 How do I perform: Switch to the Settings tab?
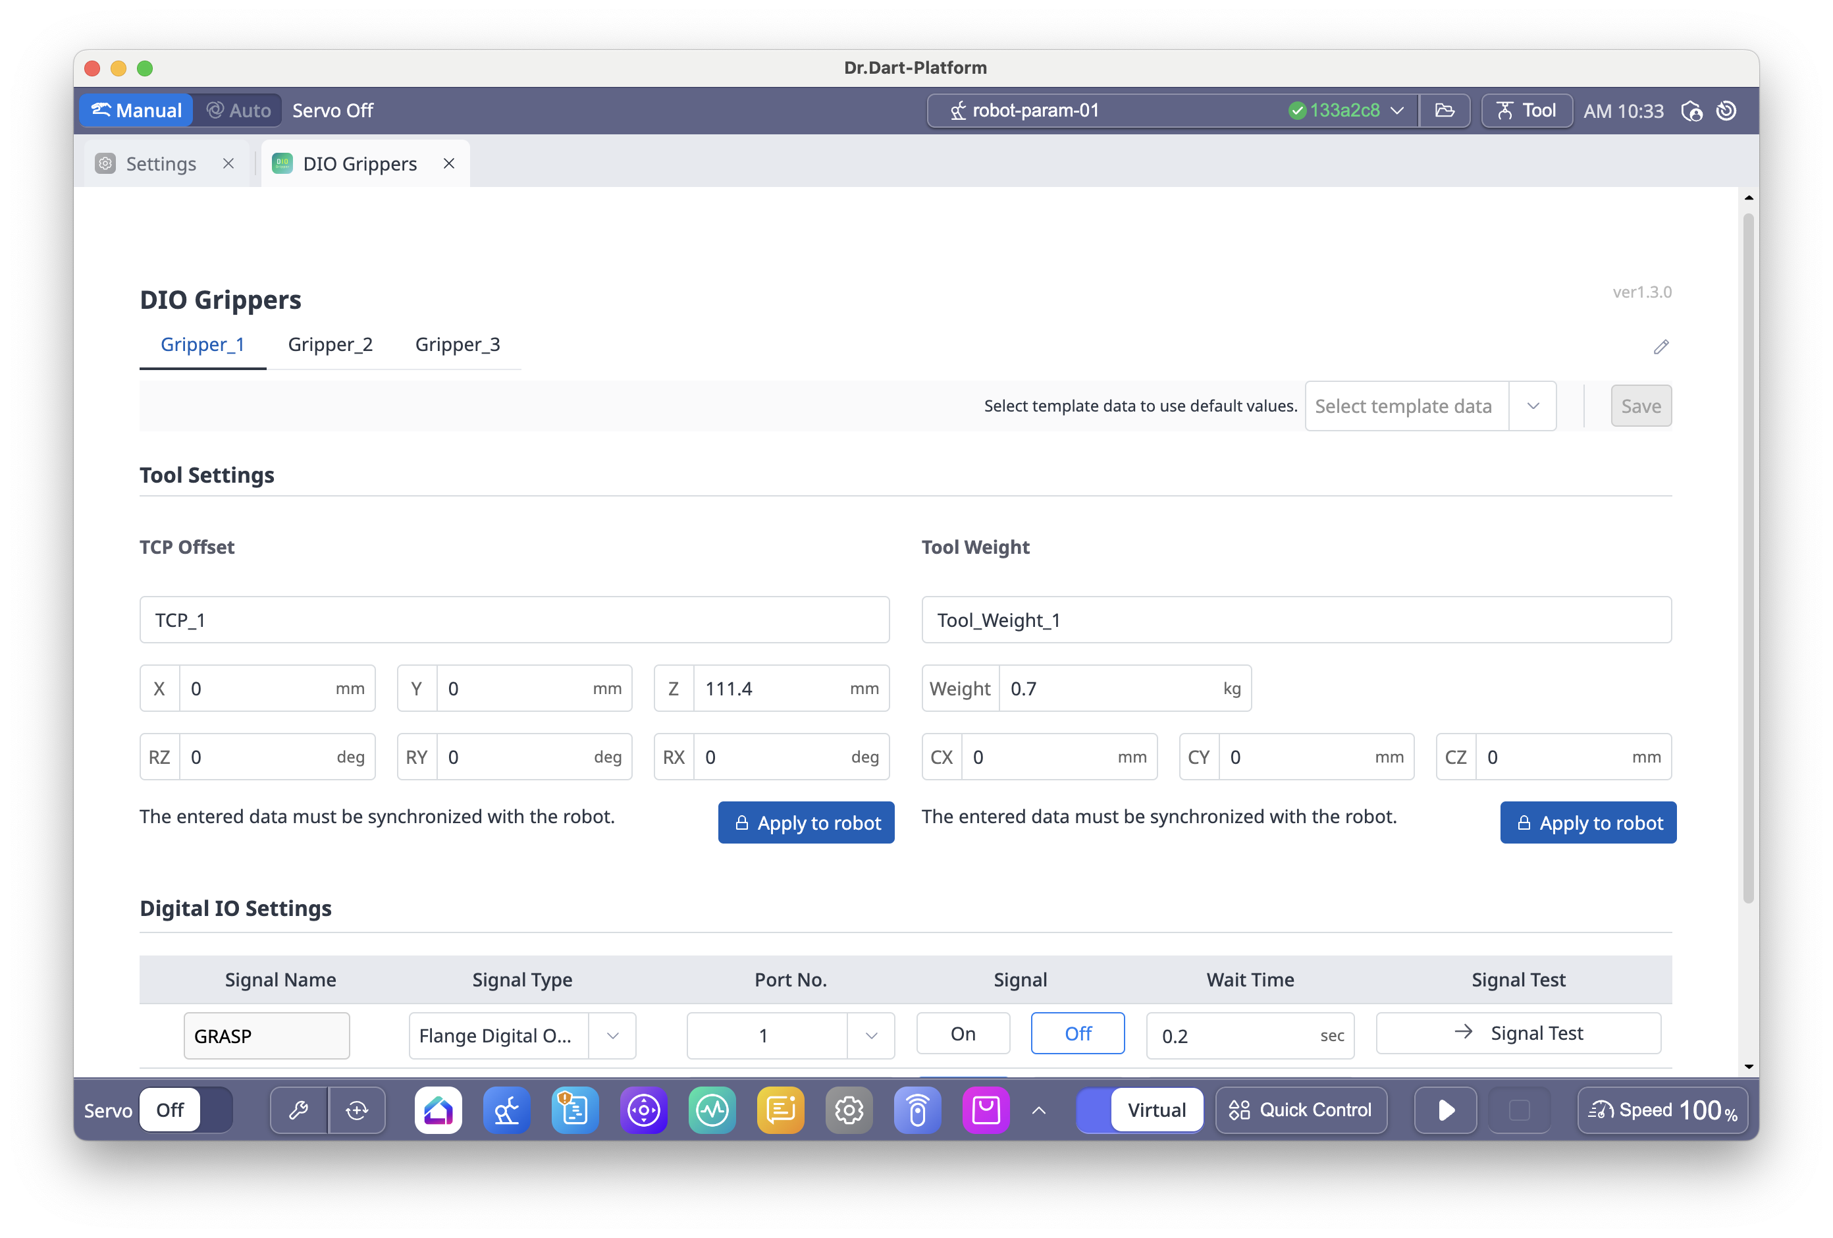coord(161,164)
